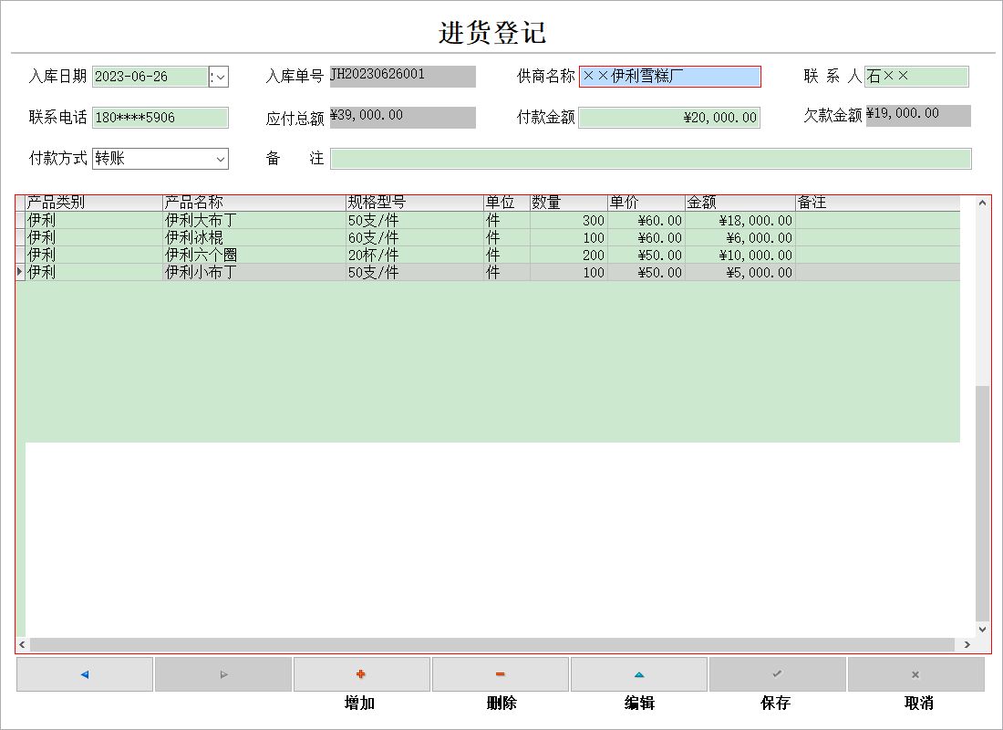The image size is (1003, 730).
Task: Click the 产品类别 column header
Action: [x=94, y=203]
